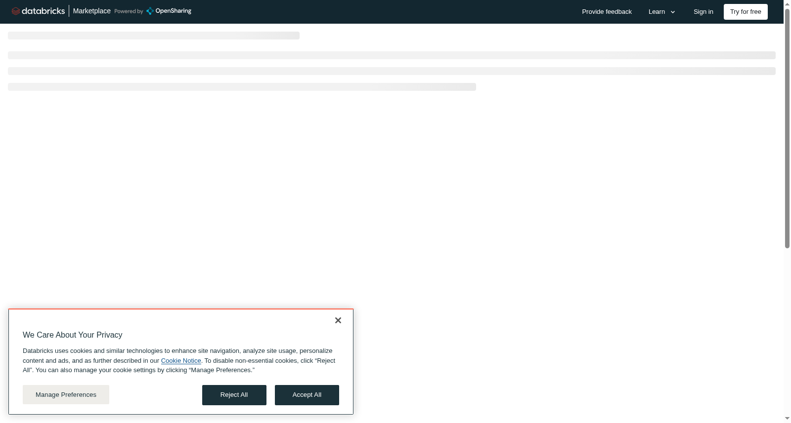Click the Try for free button
The height and width of the screenshot is (423, 791).
point(746,12)
